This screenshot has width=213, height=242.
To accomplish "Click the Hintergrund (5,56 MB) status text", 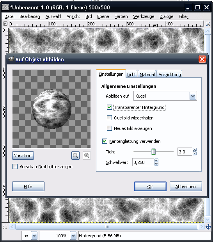I will (100, 236).
